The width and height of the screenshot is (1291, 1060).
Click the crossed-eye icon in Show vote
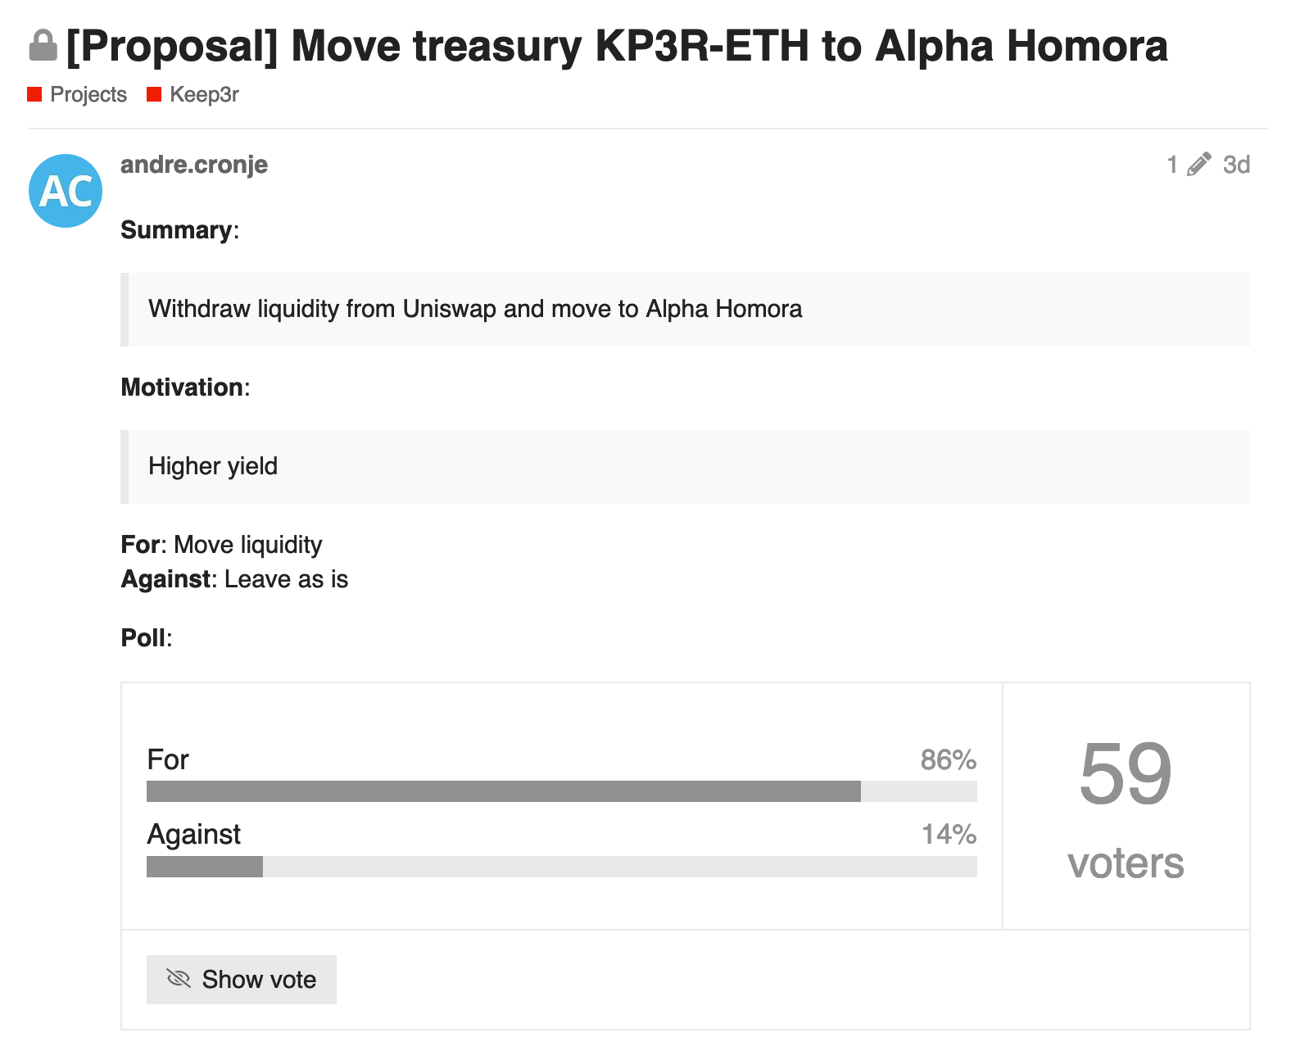[x=179, y=979]
